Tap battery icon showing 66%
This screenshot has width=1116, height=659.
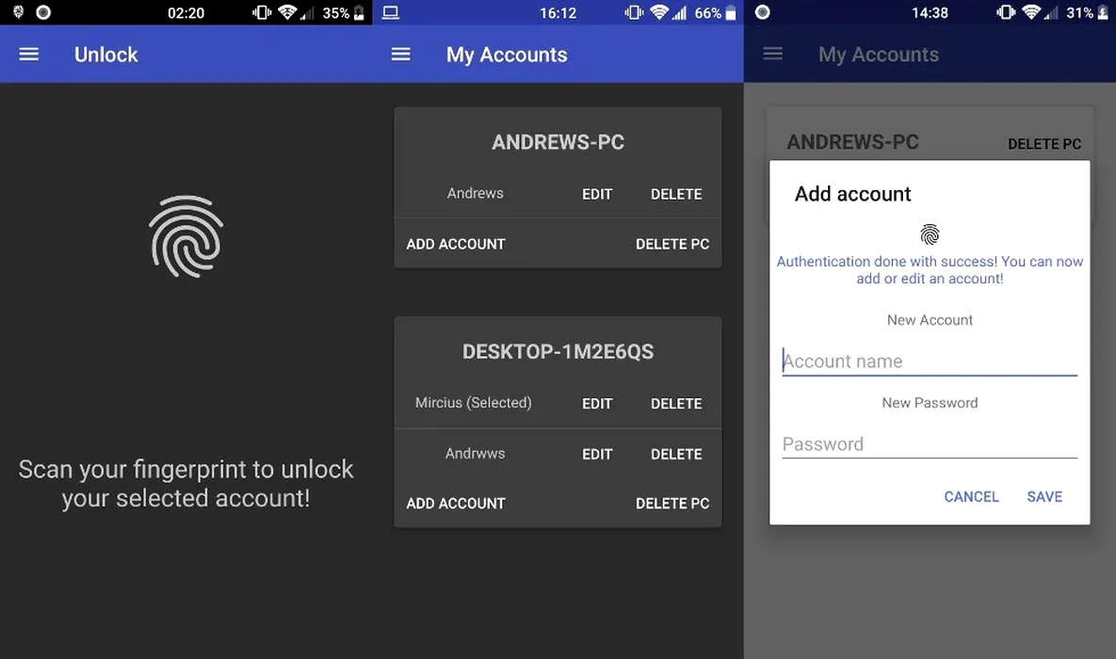pyautogui.click(x=731, y=13)
